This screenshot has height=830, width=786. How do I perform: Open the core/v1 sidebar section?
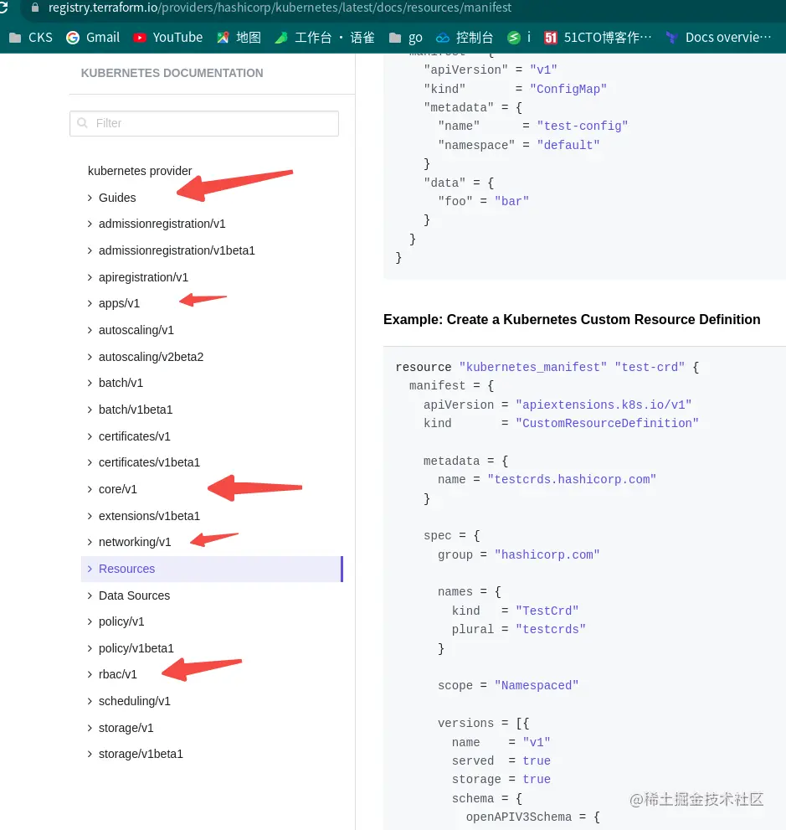pos(117,489)
